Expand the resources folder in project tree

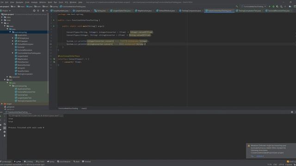7,77
